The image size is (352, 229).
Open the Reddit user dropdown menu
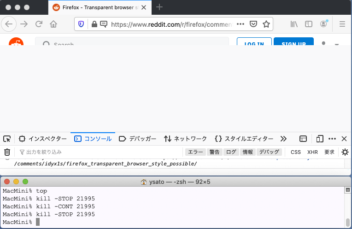click(x=330, y=44)
